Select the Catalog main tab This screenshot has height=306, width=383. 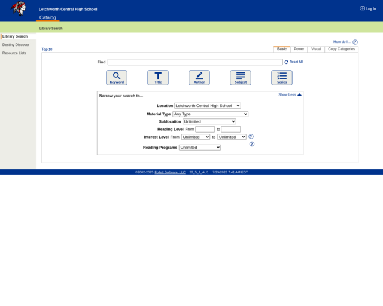coord(48,17)
